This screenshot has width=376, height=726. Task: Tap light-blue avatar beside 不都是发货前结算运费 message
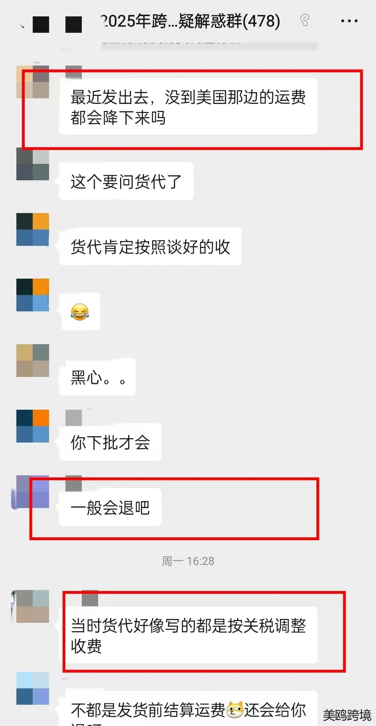coord(33,688)
